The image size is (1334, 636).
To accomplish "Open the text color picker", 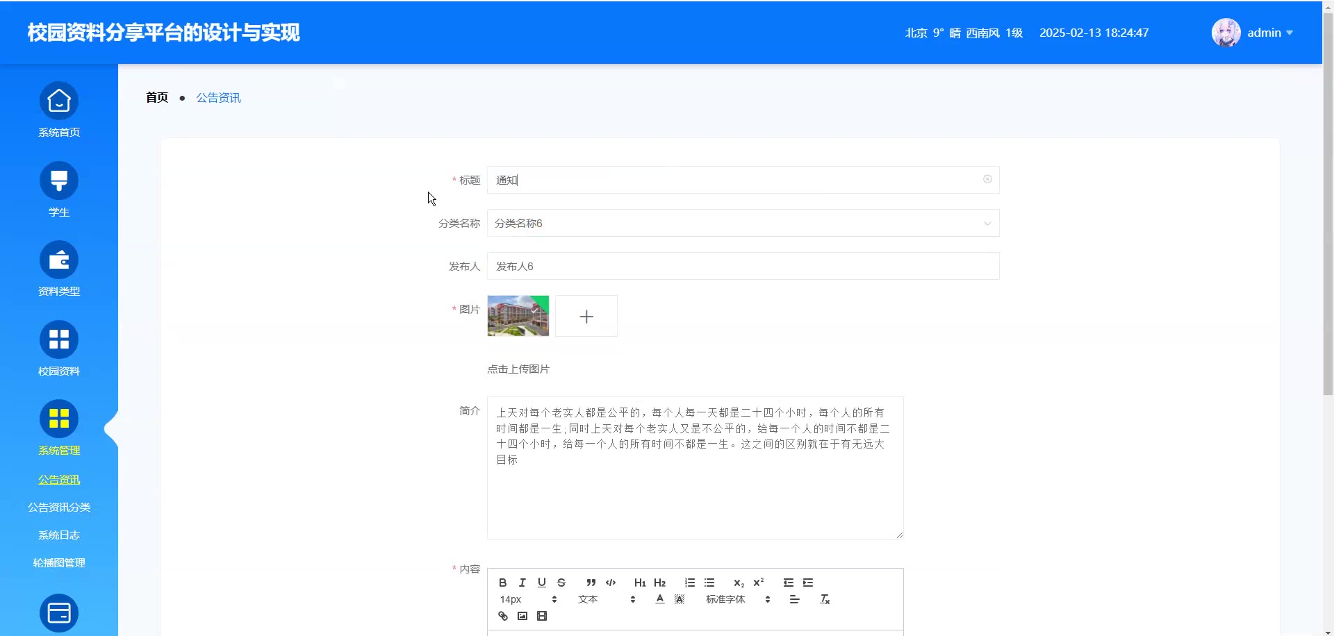I will point(660,599).
